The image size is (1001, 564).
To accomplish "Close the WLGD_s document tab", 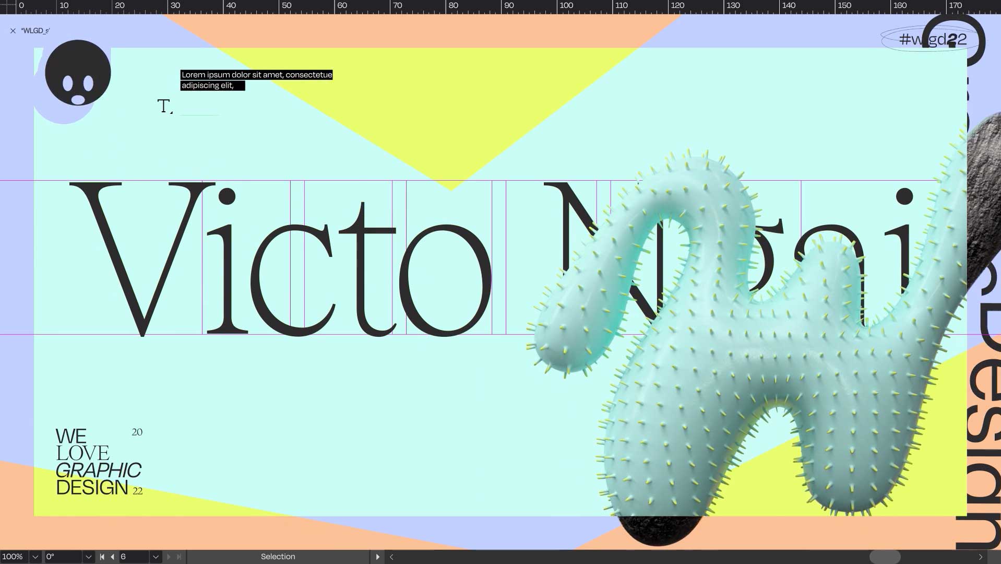I will 13,31.
